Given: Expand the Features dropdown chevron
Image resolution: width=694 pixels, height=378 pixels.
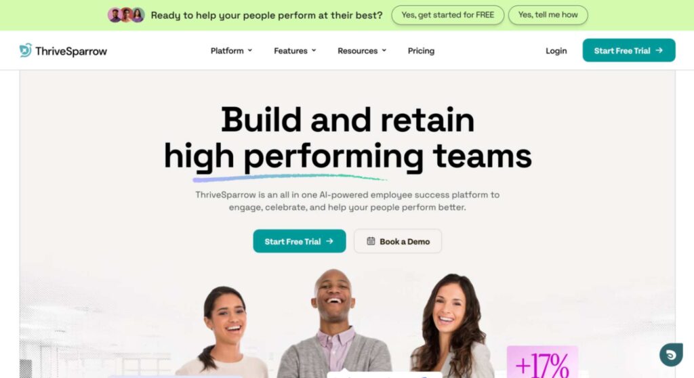Looking at the screenshot, I should (314, 50).
